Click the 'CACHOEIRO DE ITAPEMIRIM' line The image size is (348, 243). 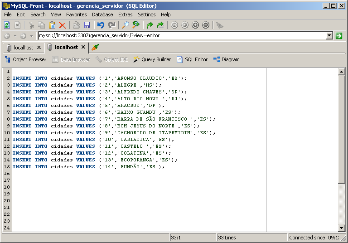114,133
